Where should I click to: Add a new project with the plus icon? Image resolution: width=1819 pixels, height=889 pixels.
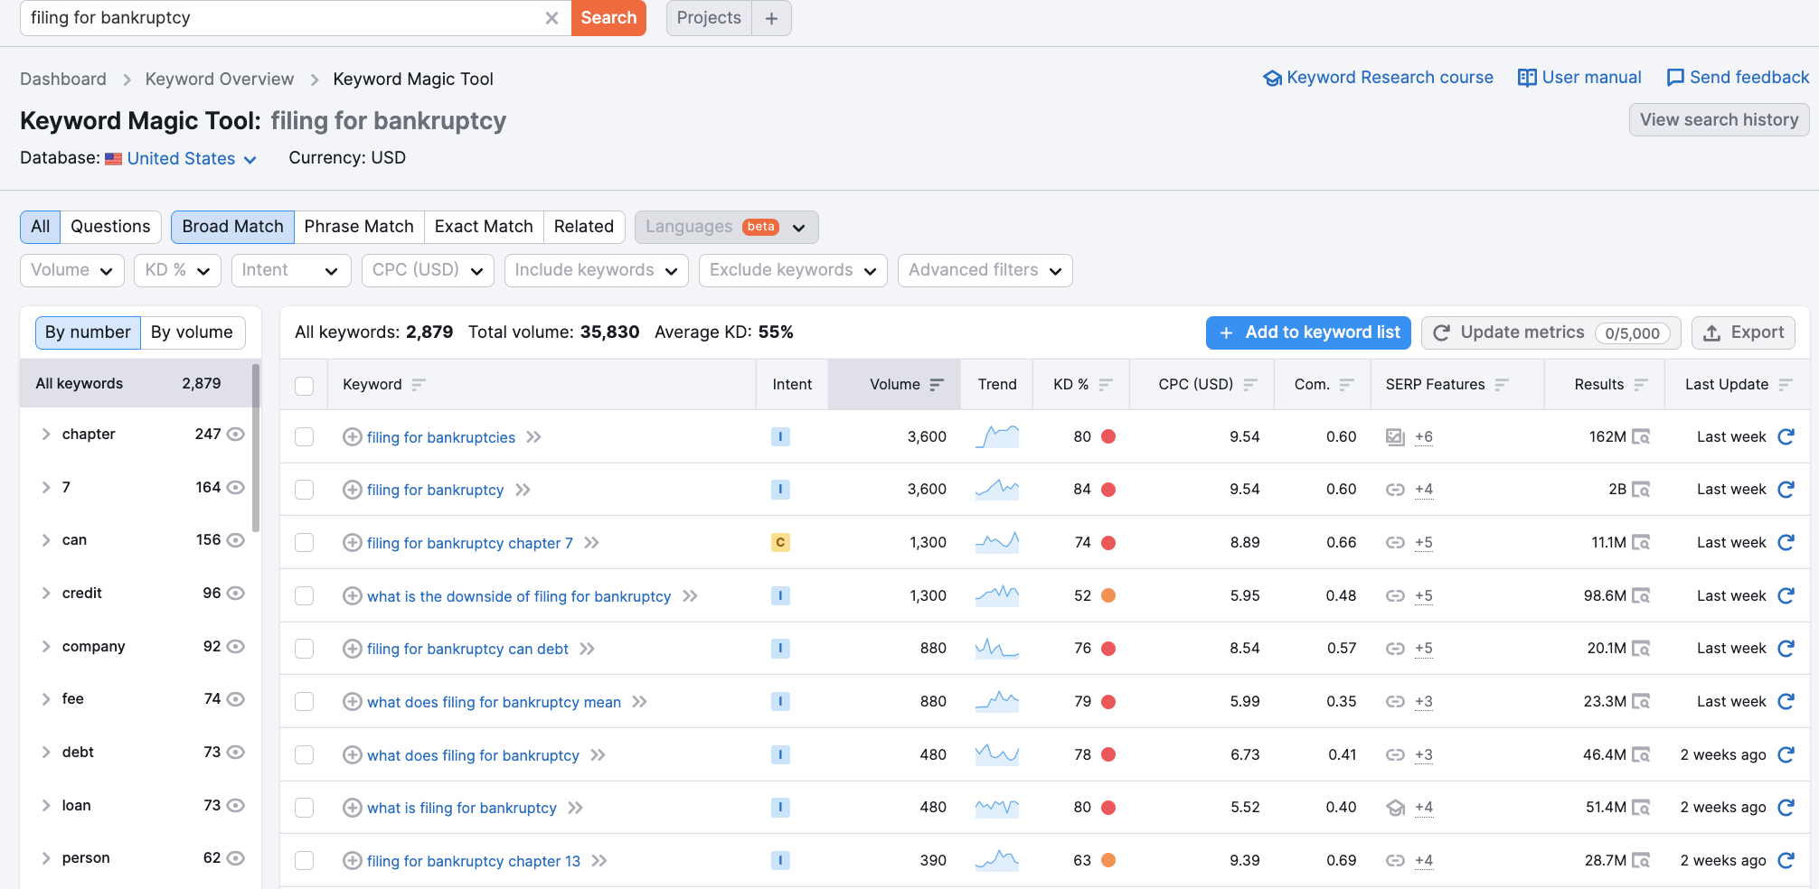coord(771,18)
